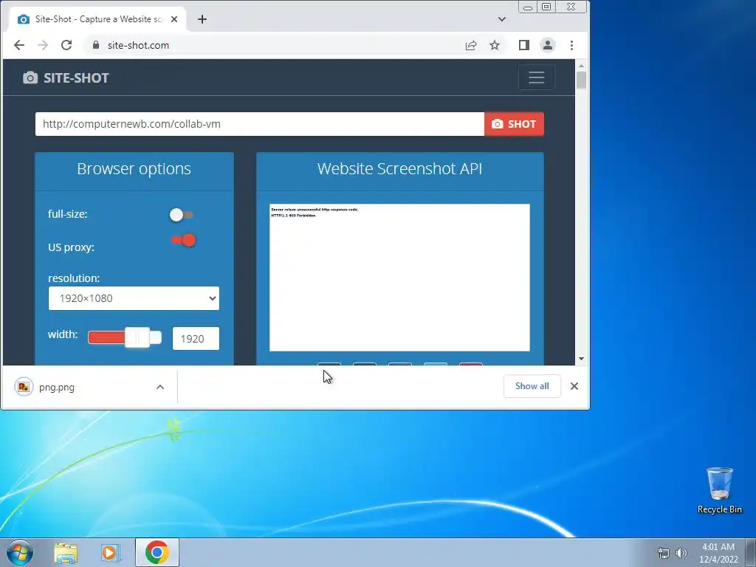Open Windows Explorer from taskbar

[66, 553]
